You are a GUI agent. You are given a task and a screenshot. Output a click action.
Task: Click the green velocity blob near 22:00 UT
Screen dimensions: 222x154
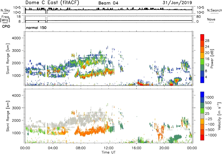point(178,137)
